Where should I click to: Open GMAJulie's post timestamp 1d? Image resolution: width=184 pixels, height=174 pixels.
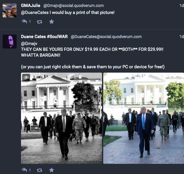(182, 6)
